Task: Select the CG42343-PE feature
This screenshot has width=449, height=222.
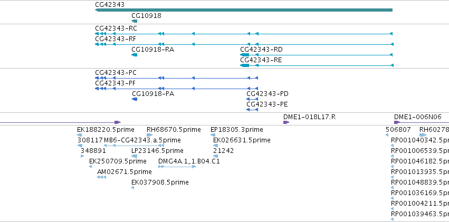Action: pos(252,110)
